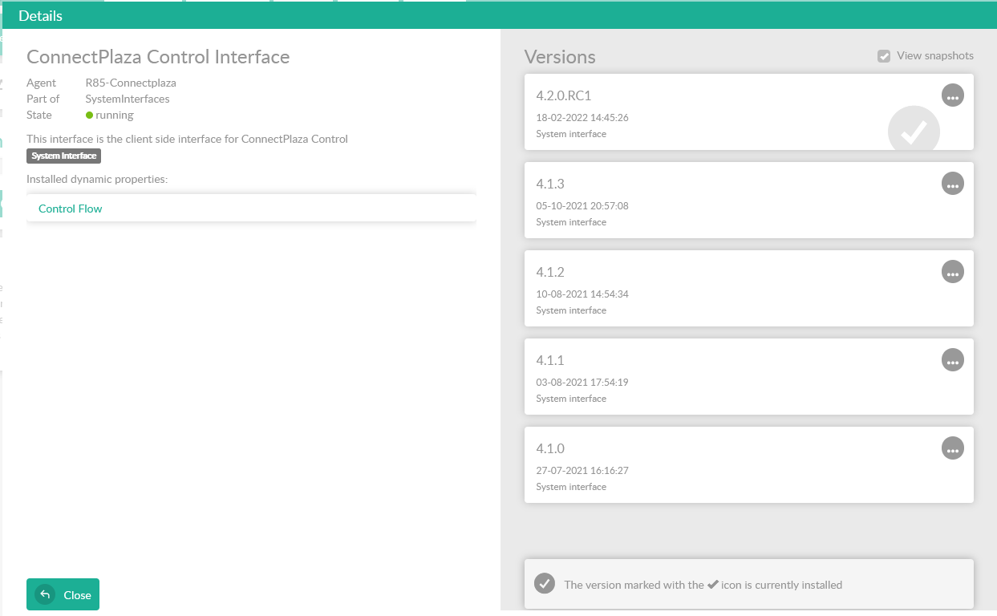Open the Control Flow dynamic property
This screenshot has height=616, width=997.
pyautogui.click(x=71, y=209)
